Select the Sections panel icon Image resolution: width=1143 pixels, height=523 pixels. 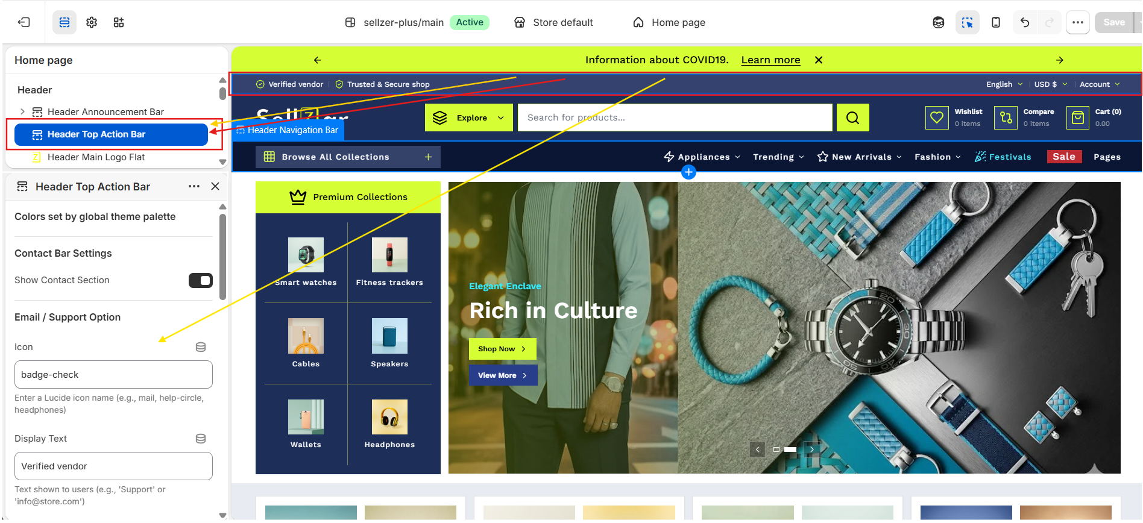pos(65,22)
